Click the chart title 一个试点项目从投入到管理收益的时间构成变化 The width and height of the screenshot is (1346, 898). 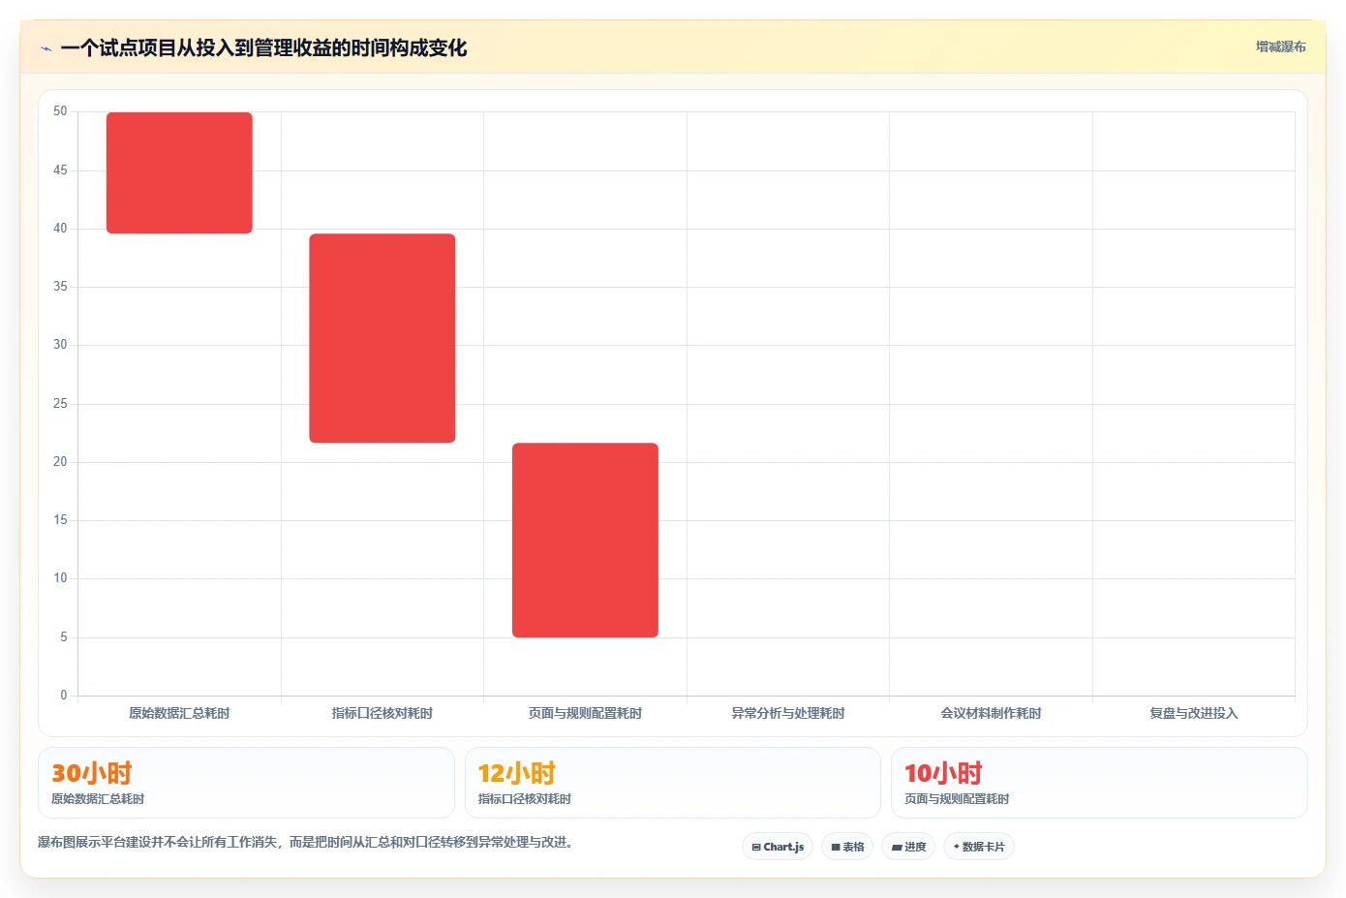(x=263, y=47)
